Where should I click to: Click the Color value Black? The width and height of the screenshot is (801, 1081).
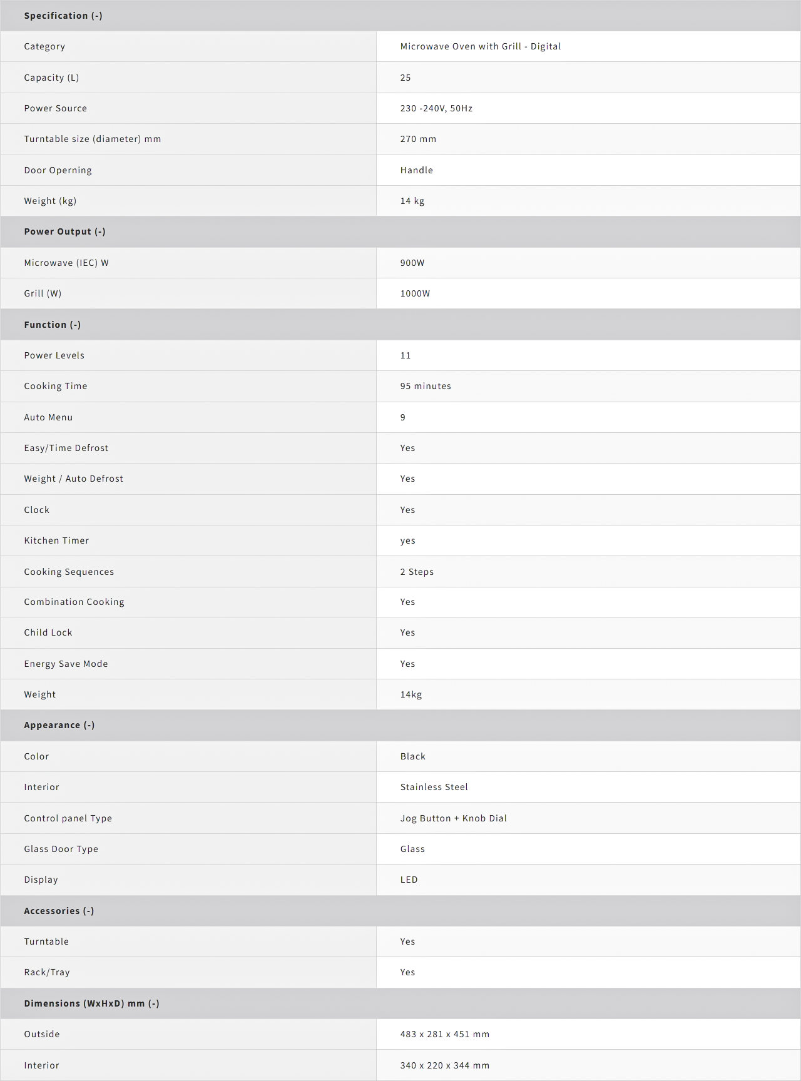413,756
